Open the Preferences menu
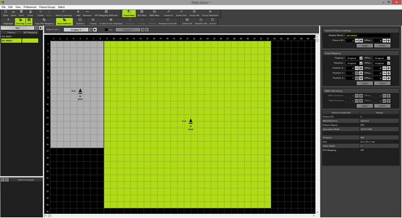This screenshot has width=402, height=218. pos(30,7)
